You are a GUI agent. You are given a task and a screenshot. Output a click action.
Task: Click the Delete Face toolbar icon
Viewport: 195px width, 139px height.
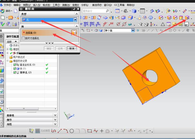[x=187, y=18]
